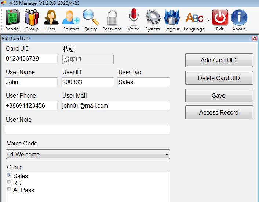Click the Voice Code label
Image resolution: width=259 pixels, height=202 pixels.
[x=22, y=144]
